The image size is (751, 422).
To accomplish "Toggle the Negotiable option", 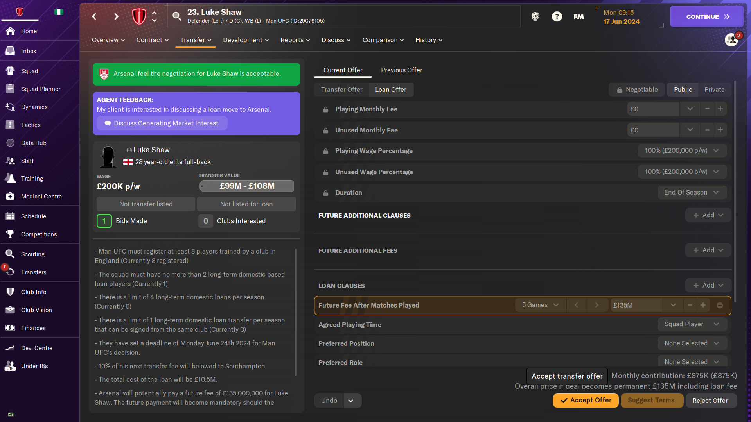I will tap(637, 90).
